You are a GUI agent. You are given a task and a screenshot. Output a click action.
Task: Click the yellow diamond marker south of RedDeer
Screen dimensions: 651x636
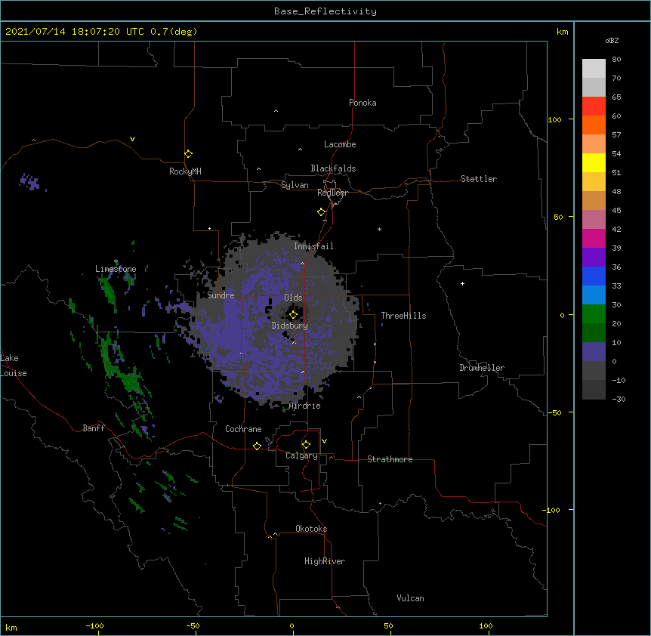(322, 212)
